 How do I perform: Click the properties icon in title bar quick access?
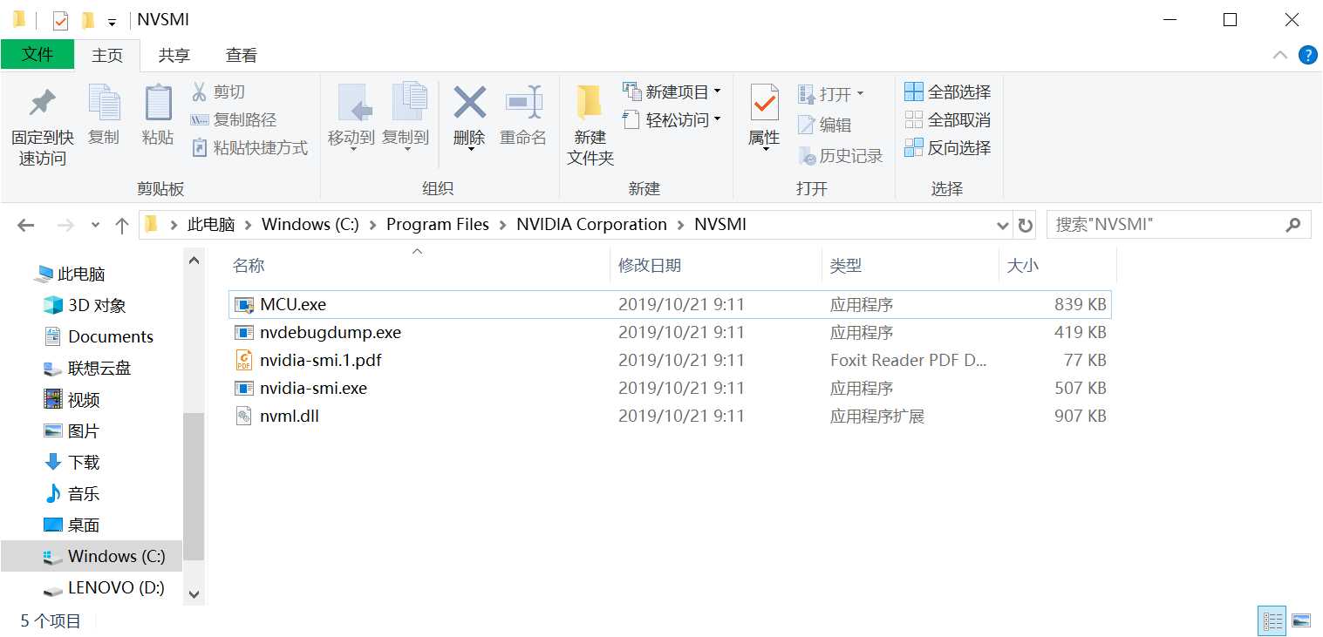pos(59,20)
